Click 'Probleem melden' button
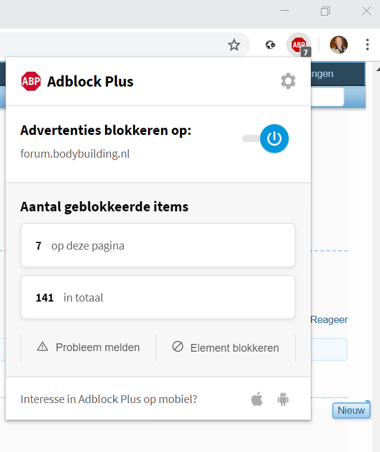 click(88, 347)
